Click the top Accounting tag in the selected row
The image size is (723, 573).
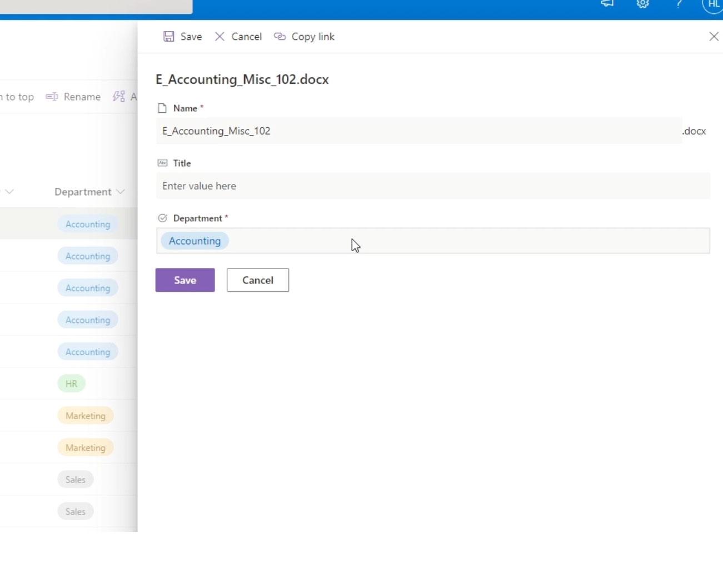pyautogui.click(x=88, y=224)
